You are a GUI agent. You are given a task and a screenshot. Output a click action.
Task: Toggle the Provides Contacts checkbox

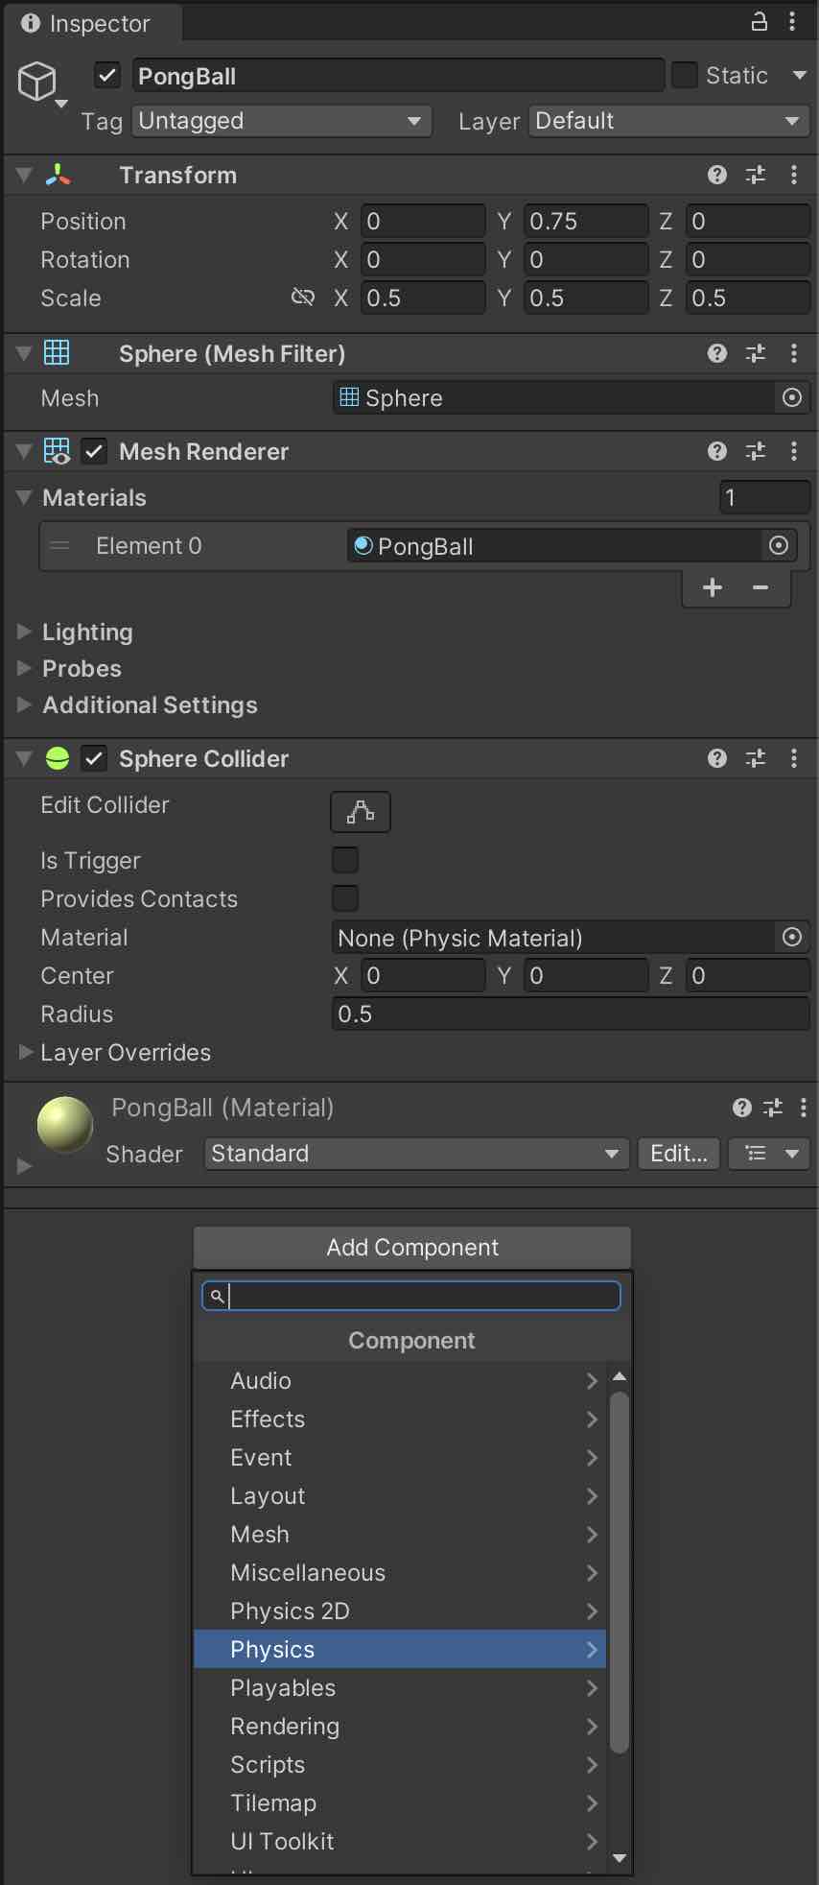(x=345, y=898)
